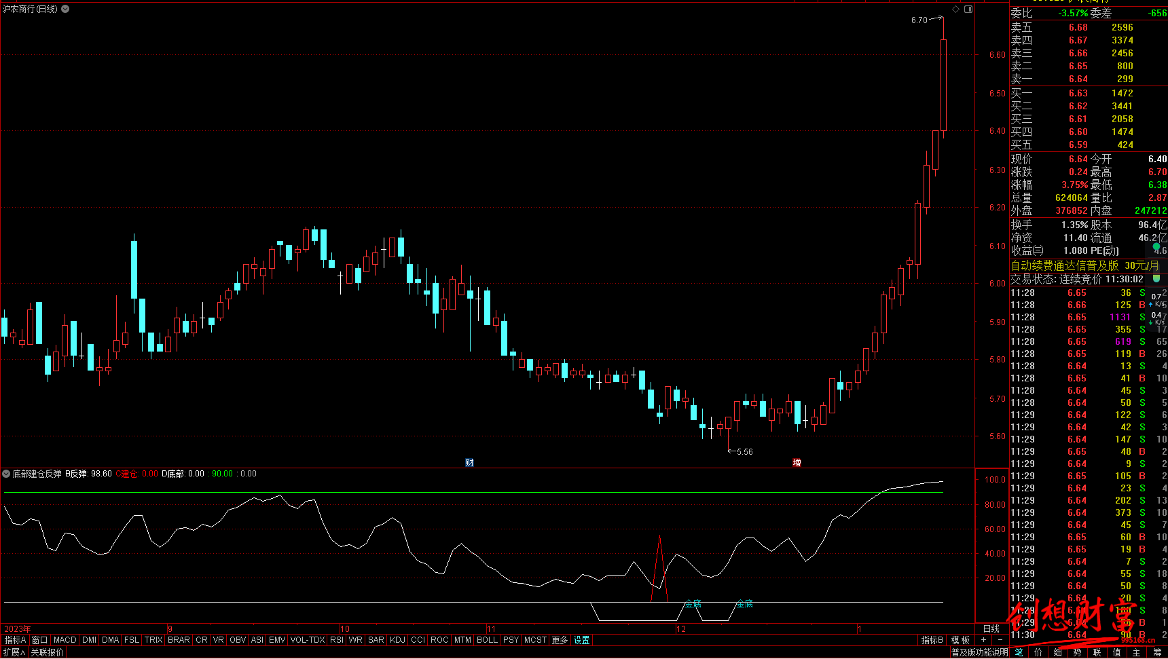This screenshot has height=659, width=1168.
Task: Switch to the OBV indicator
Action: point(238,640)
